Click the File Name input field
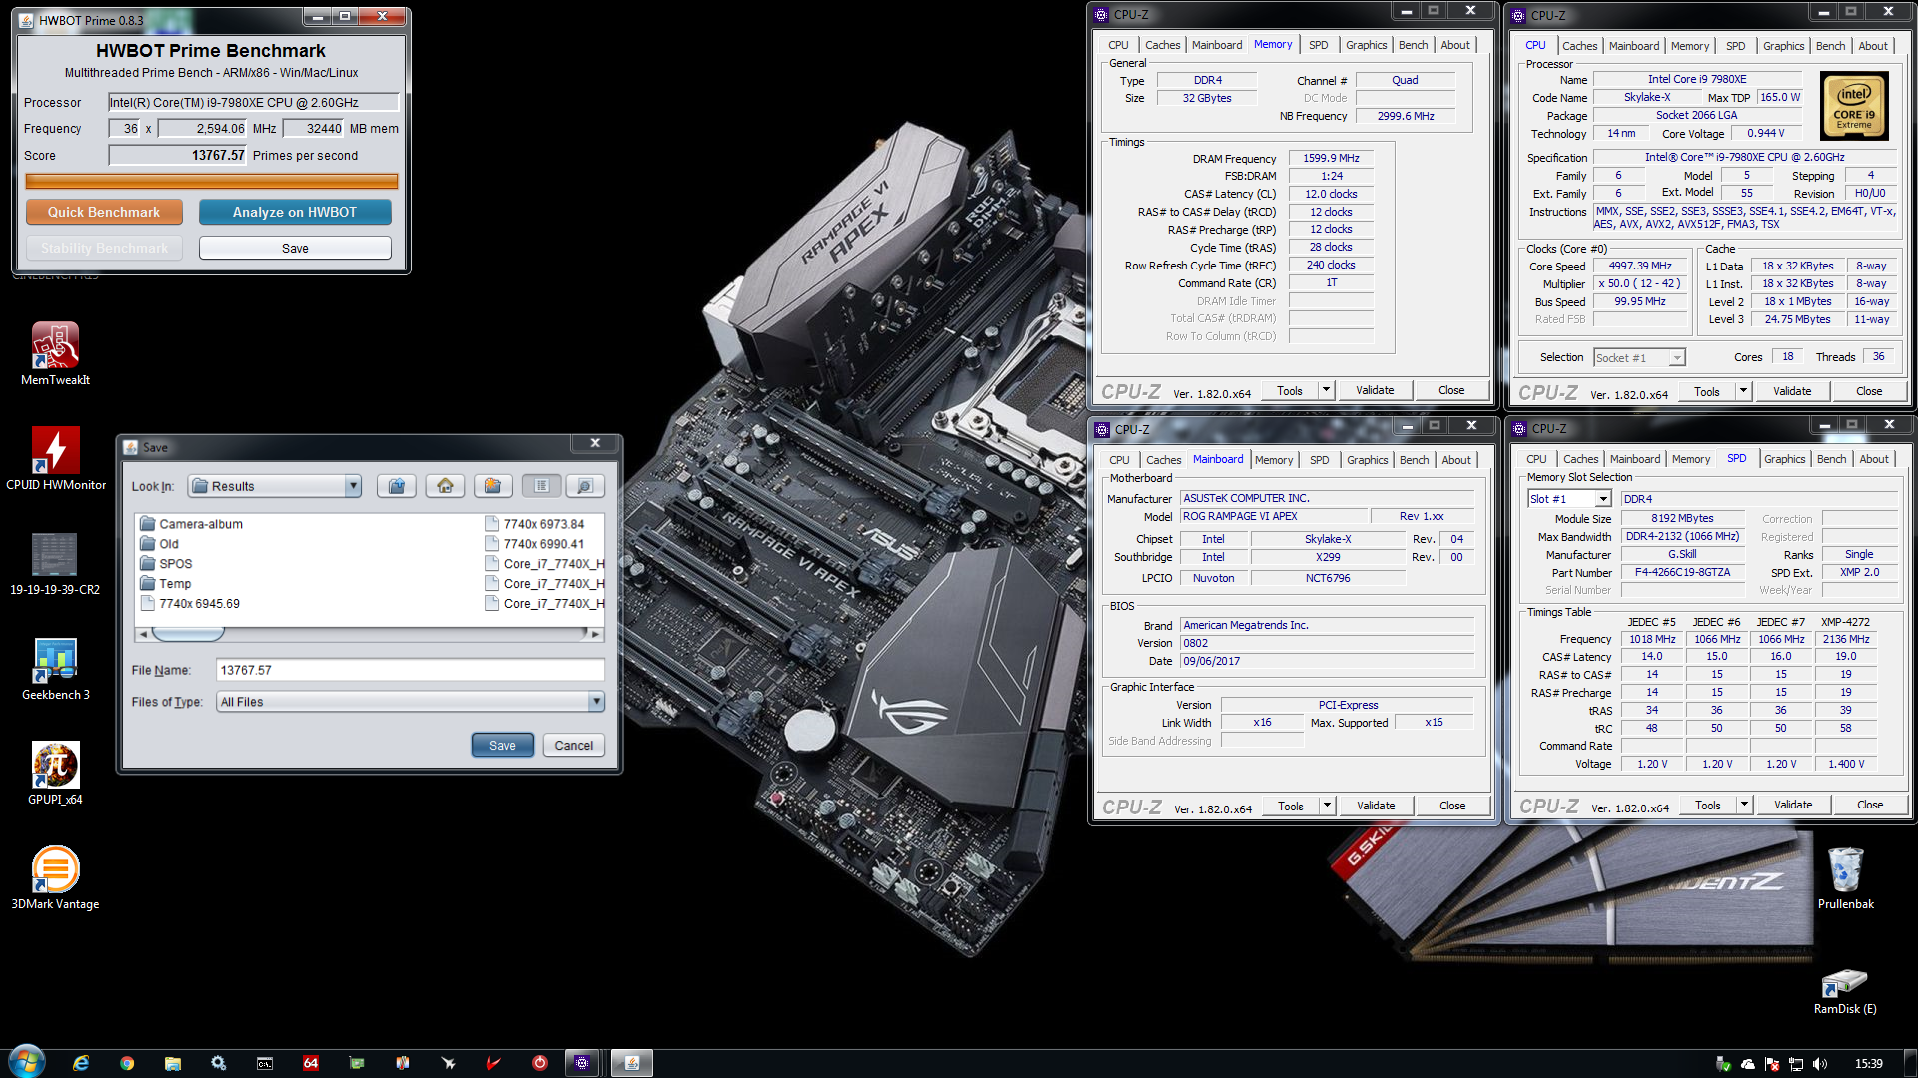 (x=411, y=670)
